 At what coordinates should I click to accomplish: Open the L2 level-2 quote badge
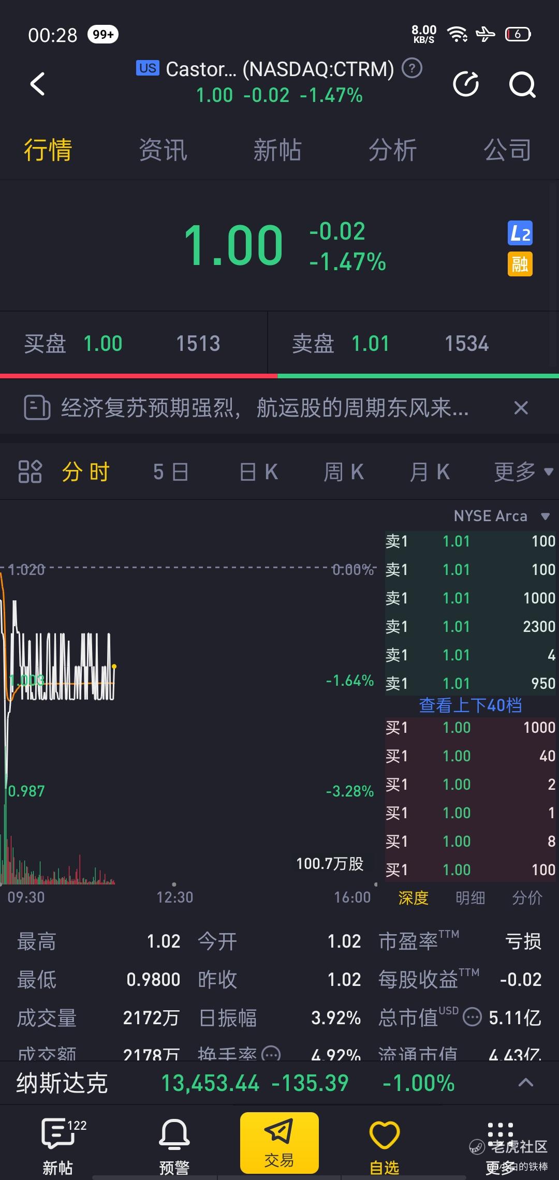(520, 233)
